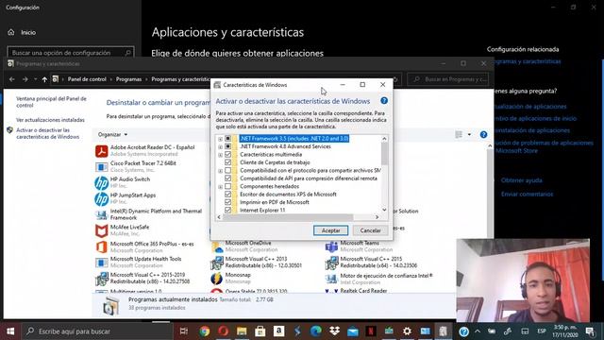Viewport: 604px width, 340px height.
Task: Toggle .NET Framework 3.5 checkbox
Action: [228, 139]
